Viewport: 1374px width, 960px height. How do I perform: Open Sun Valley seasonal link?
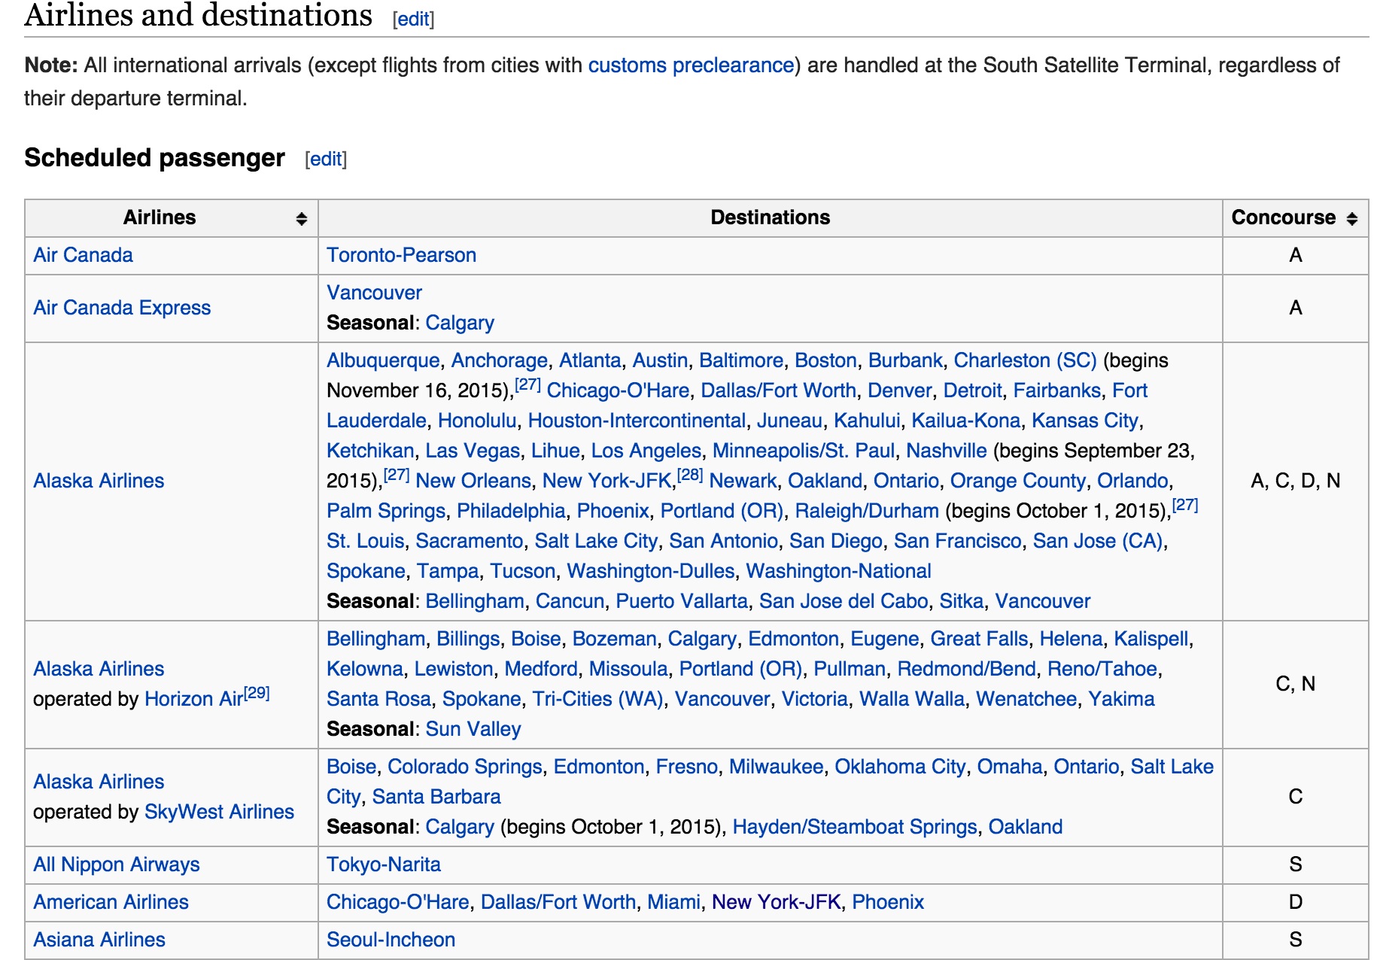[473, 729]
